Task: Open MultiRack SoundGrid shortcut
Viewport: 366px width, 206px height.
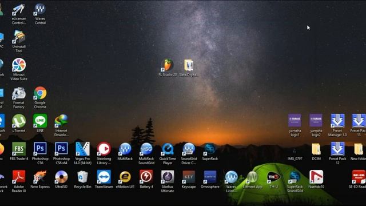Action: tap(146, 149)
